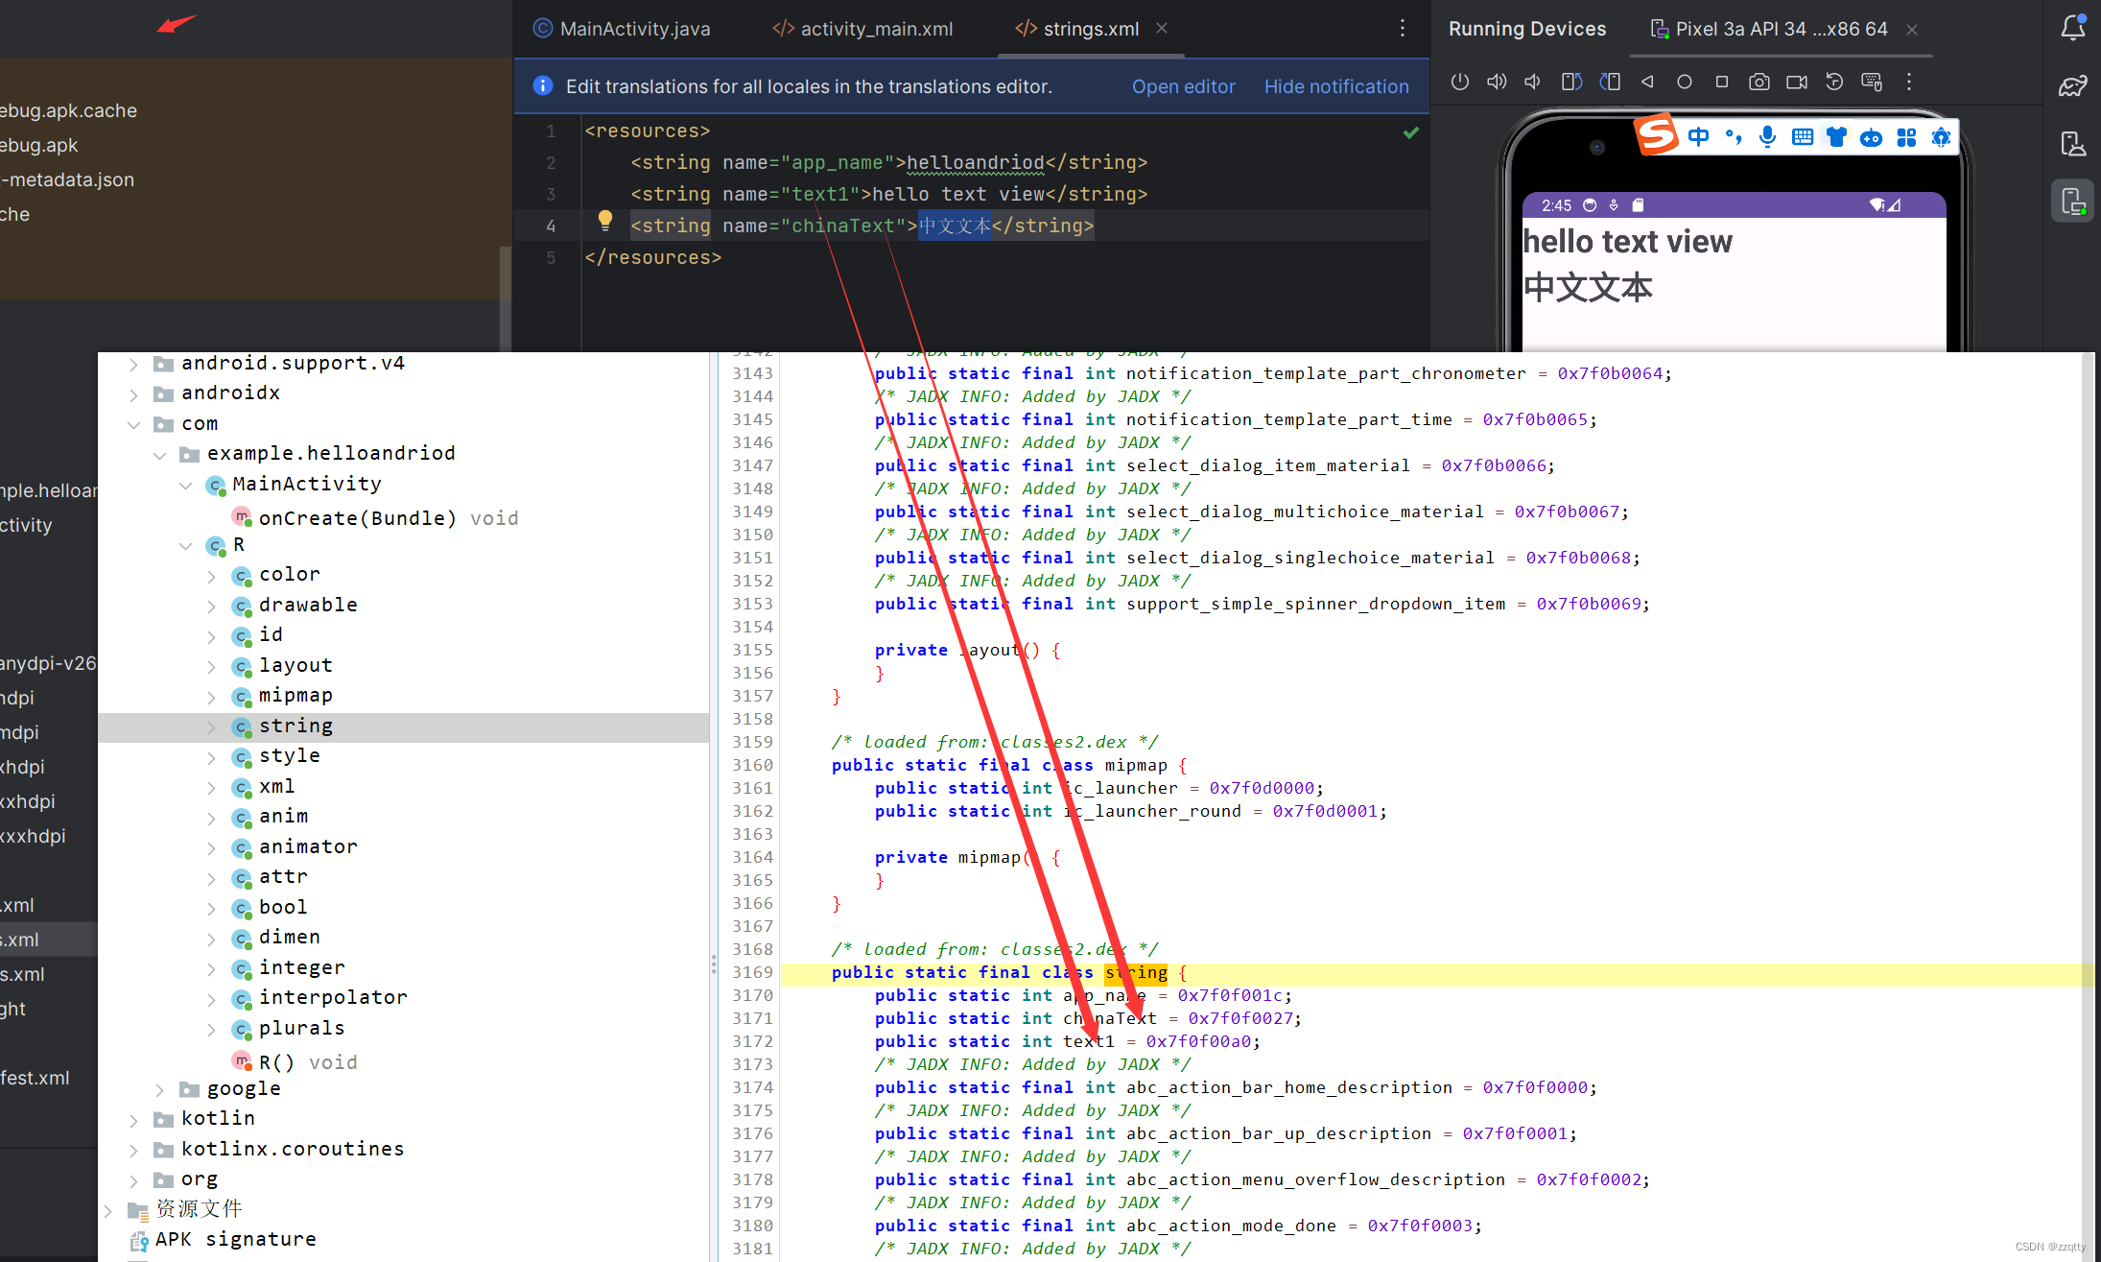Click Hide notification link
Screen dimensions: 2101x1262
click(x=1335, y=86)
